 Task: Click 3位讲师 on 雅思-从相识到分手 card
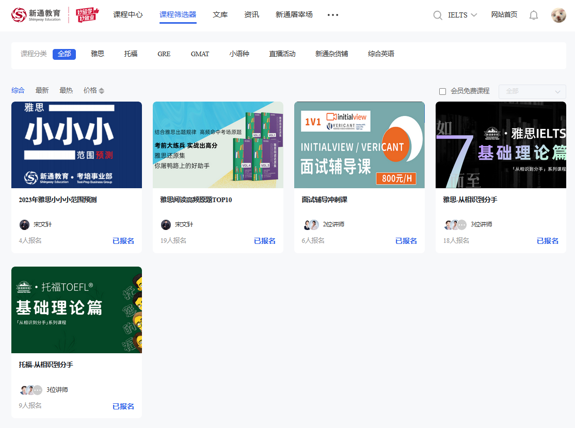click(482, 224)
